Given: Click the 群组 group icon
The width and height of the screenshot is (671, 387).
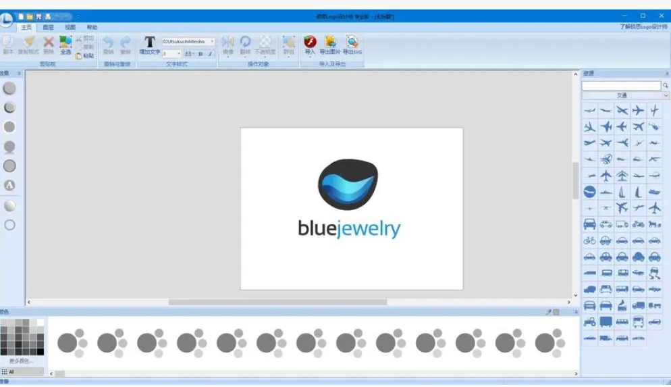Looking at the screenshot, I should click(x=289, y=41).
